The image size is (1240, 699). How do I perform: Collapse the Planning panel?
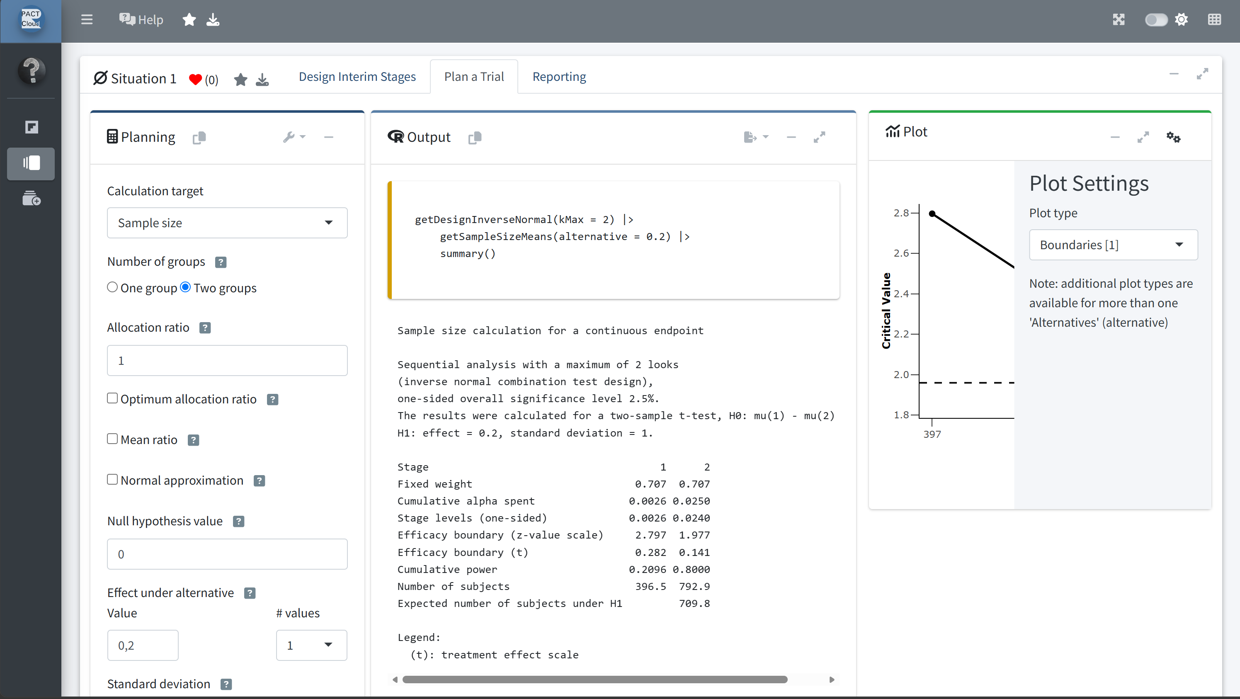(x=328, y=137)
